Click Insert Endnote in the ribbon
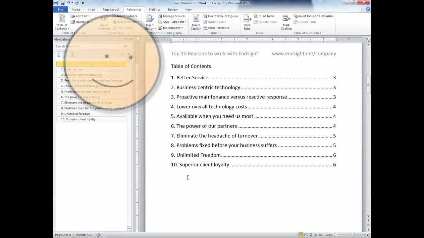 (125, 16)
